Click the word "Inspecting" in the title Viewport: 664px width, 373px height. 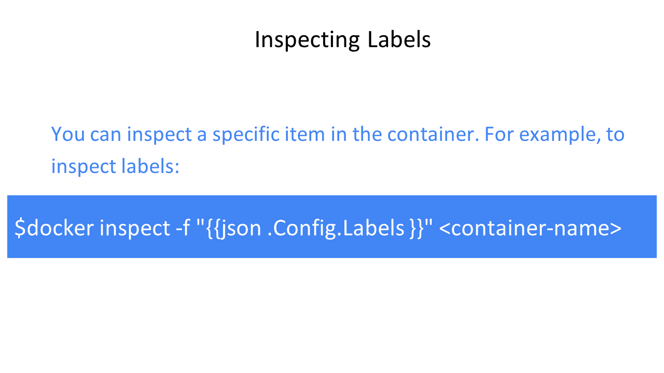pos(307,40)
